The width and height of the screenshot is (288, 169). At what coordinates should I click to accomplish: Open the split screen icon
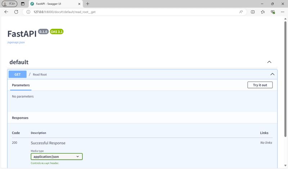click(x=253, y=12)
